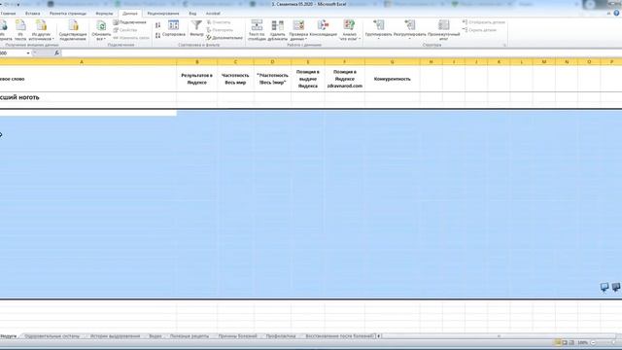Open the Excel help question-mark icon
This screenshot has height=350, width=622.
617,13
